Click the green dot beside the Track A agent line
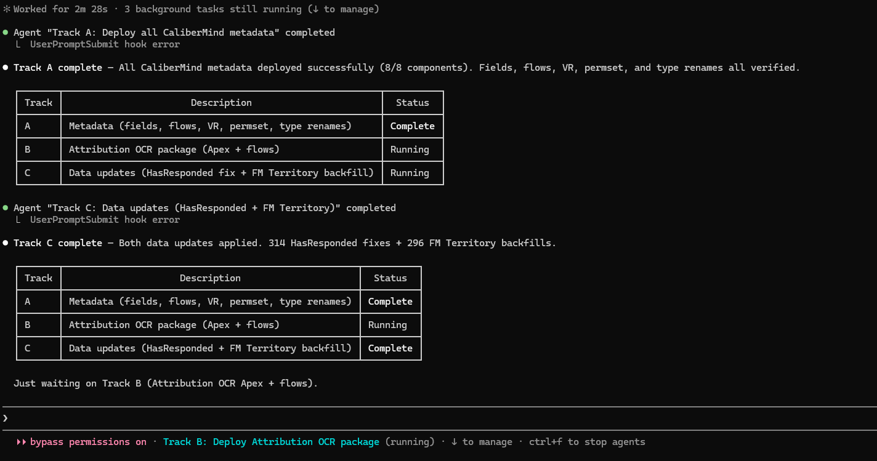The height and width of the screenshot is (461, 877). tap(6, 32)
